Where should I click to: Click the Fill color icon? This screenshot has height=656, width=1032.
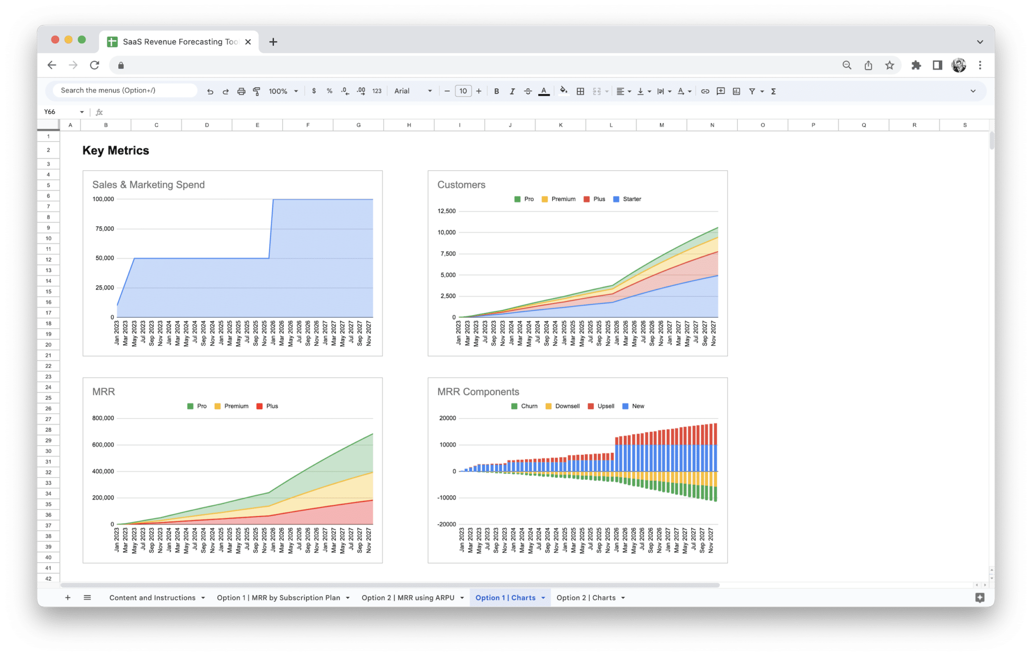(x=563, y=91)
